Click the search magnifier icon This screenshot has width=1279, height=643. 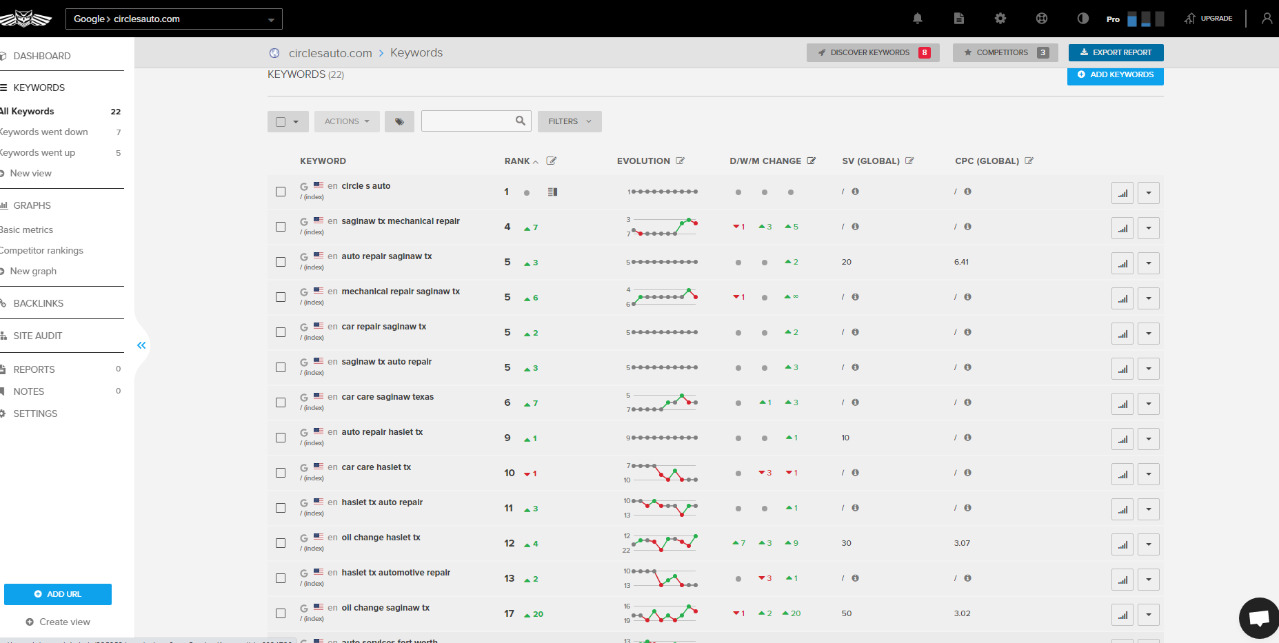(521, 121)
